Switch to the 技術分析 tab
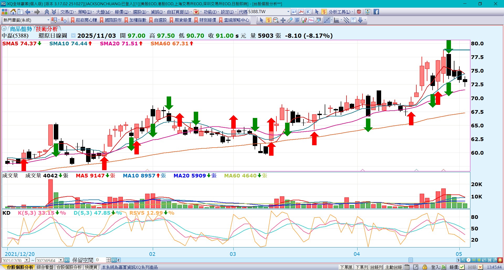Viewport: 504px width, 270px height. pyautogui.click(x=47, y=29)
